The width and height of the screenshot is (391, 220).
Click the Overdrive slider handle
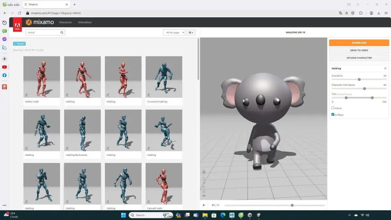click(359, 79)
